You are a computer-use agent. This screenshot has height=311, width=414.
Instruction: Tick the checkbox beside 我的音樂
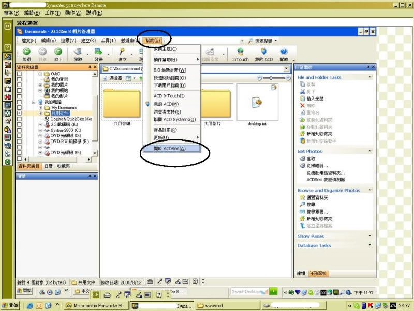pos(19,79)
